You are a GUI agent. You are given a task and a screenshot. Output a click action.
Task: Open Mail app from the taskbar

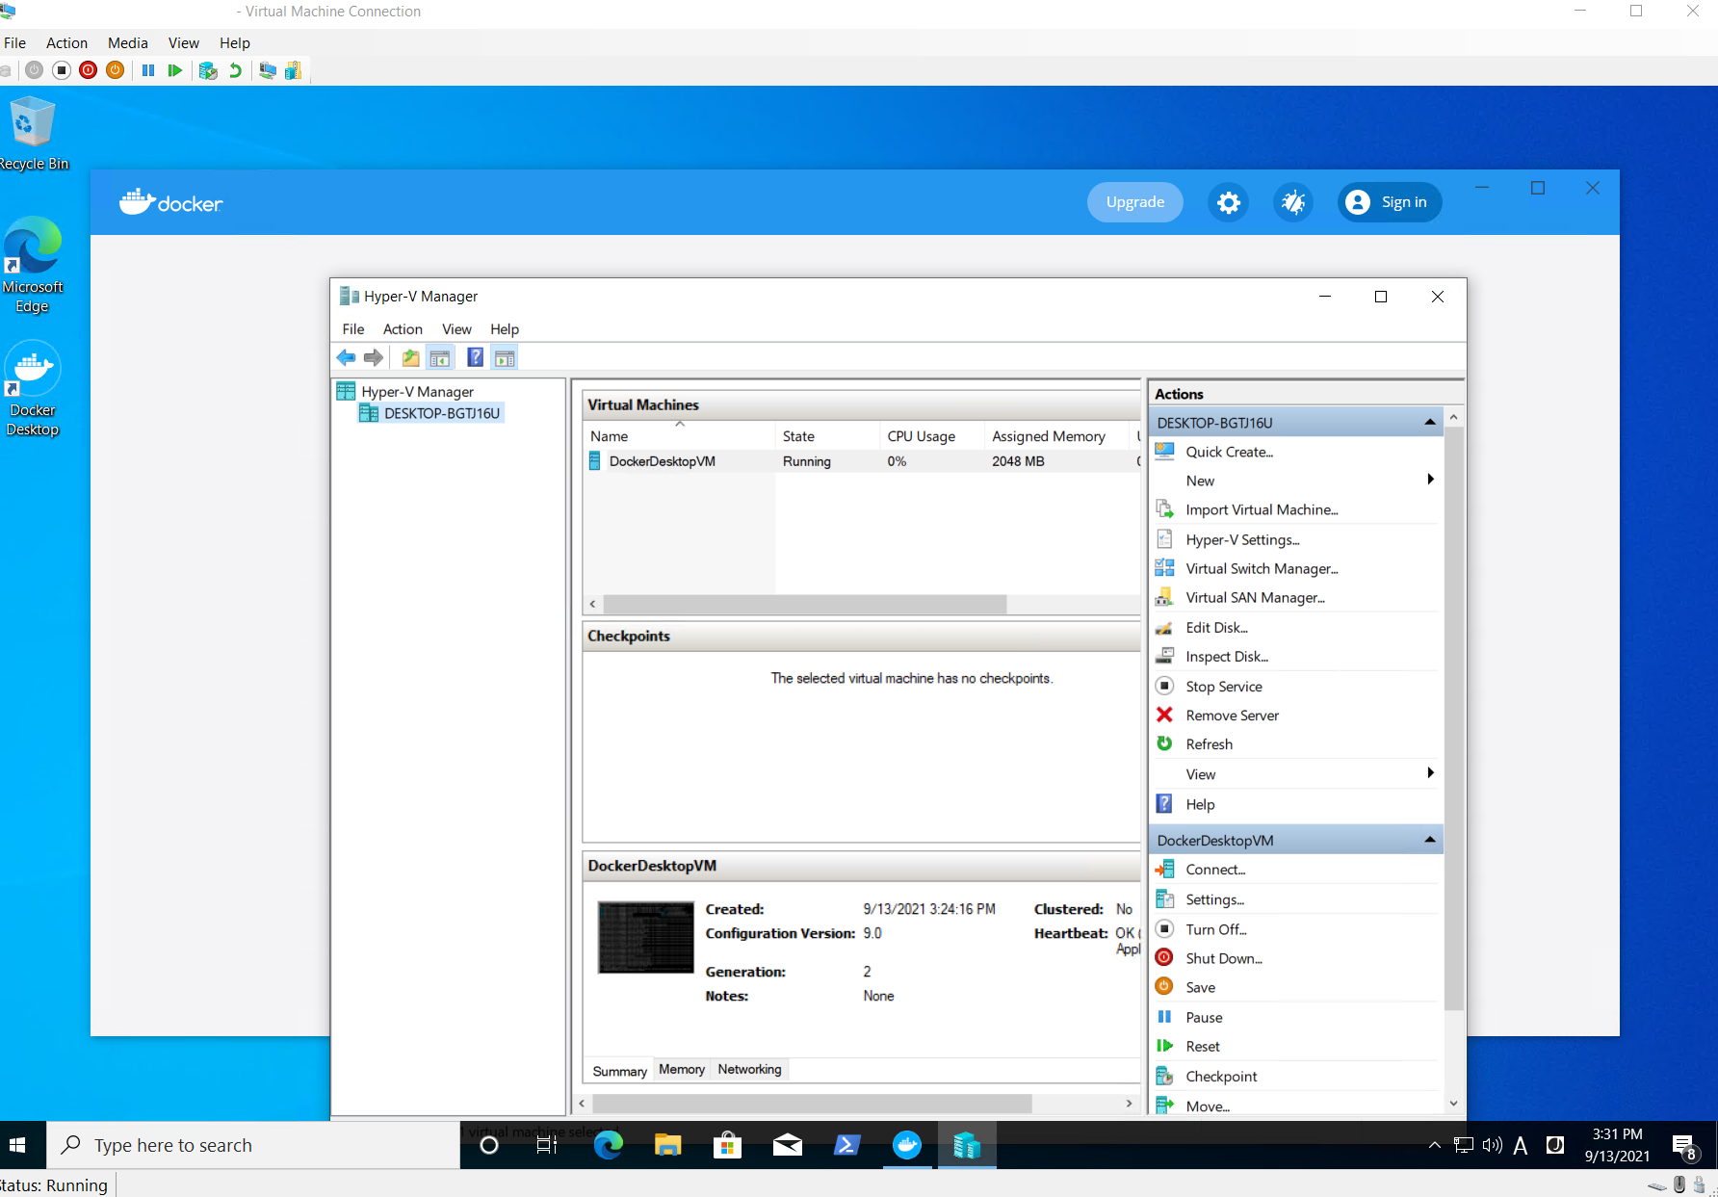click(788, 1145)
